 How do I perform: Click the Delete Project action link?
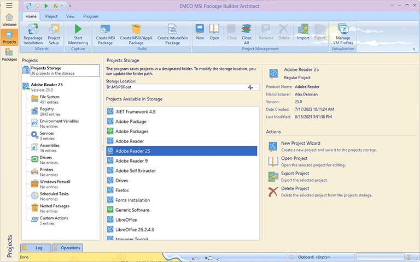coord(294,189)
